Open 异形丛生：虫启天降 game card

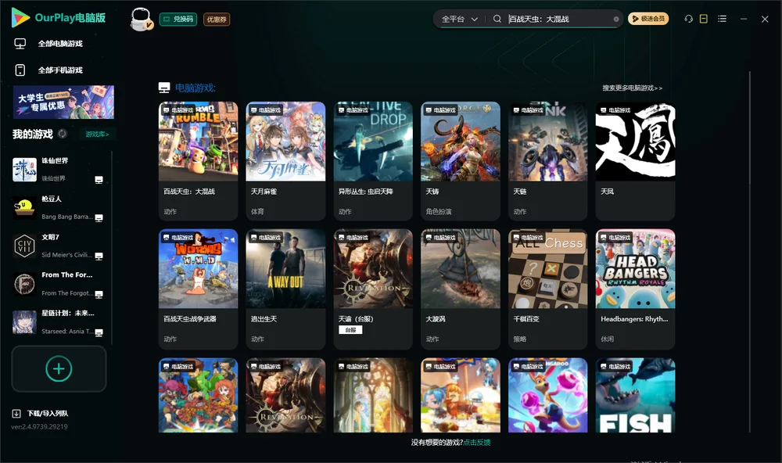tap(373, 160)
